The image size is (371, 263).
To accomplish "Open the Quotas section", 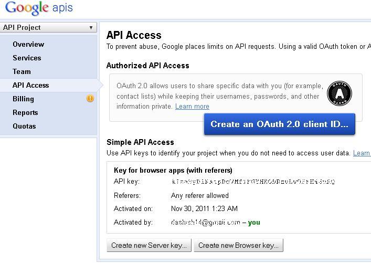I will click(24, 126).
